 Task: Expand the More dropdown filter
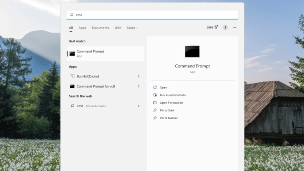coord(133,28)
